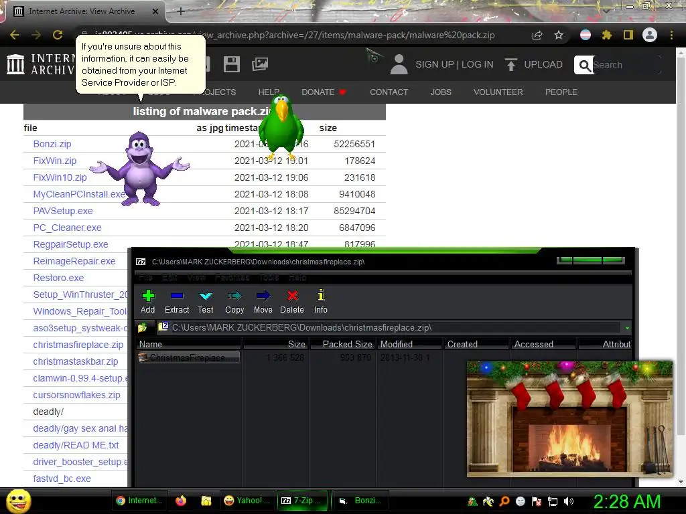Click the purple BonziBuddy gorilla character
Image resolution: width=686 pixels, height=514 pixels.
tap(139, 169)
